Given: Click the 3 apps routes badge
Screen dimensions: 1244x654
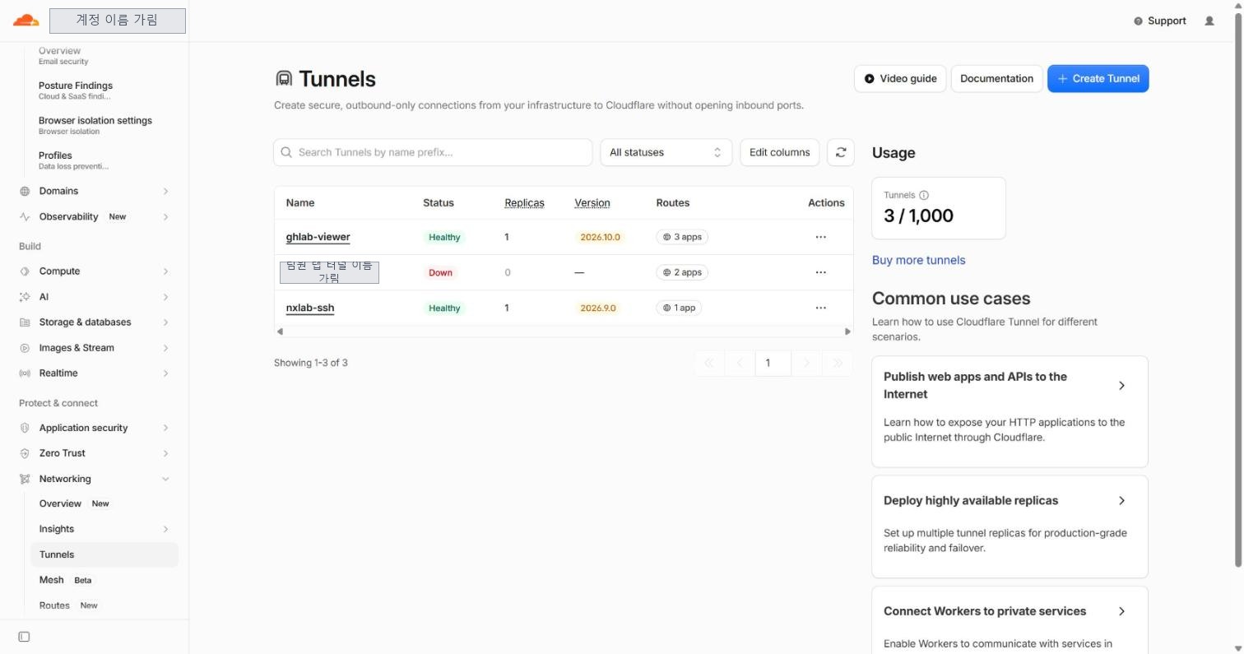Looking at the screenshot, I should pyautogui.click(x=682, y=237).
